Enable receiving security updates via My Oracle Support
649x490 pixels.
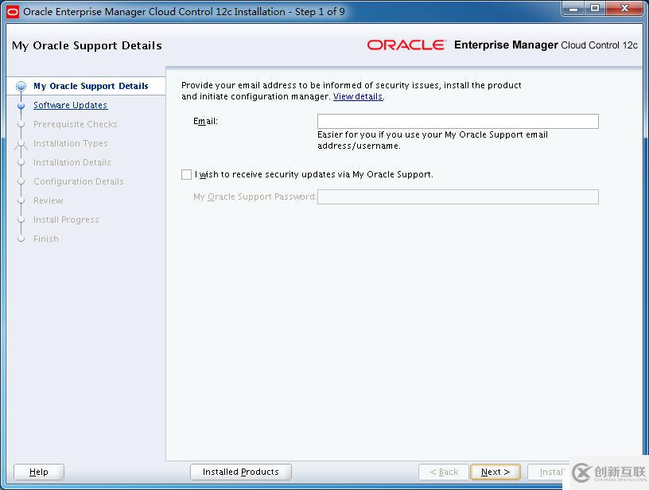186,174
